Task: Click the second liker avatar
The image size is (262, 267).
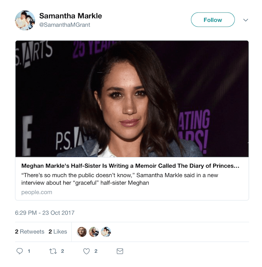Action: pos(94,232)
